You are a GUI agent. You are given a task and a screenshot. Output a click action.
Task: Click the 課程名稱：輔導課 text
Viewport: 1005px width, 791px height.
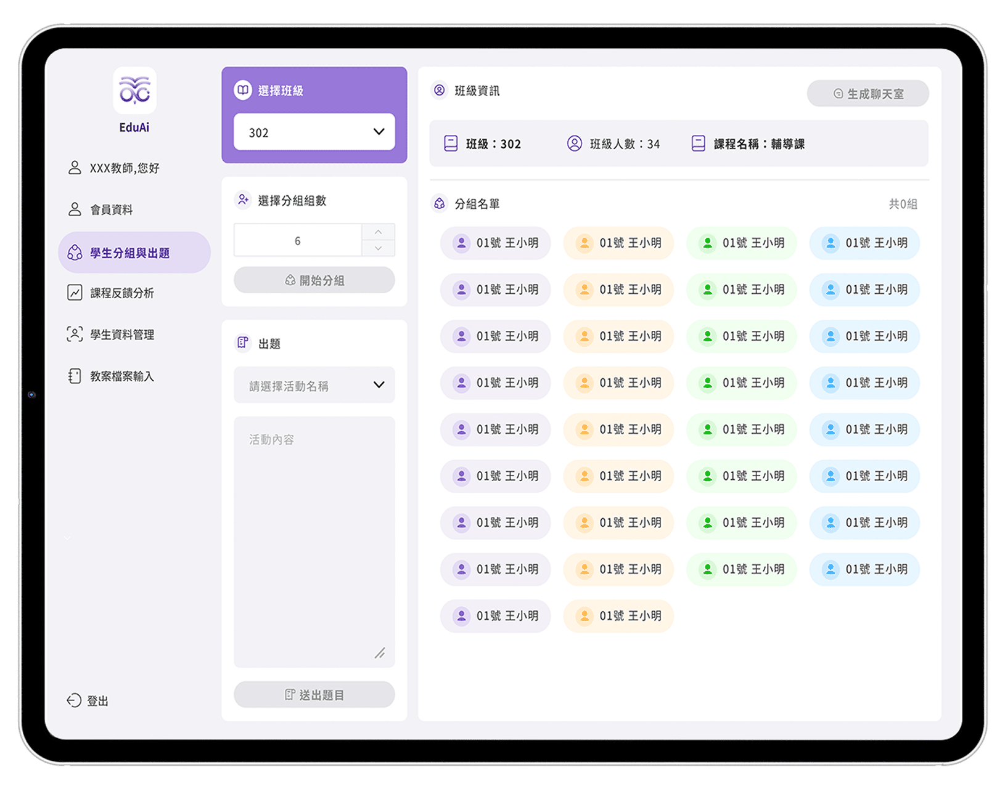pos(759,144)
